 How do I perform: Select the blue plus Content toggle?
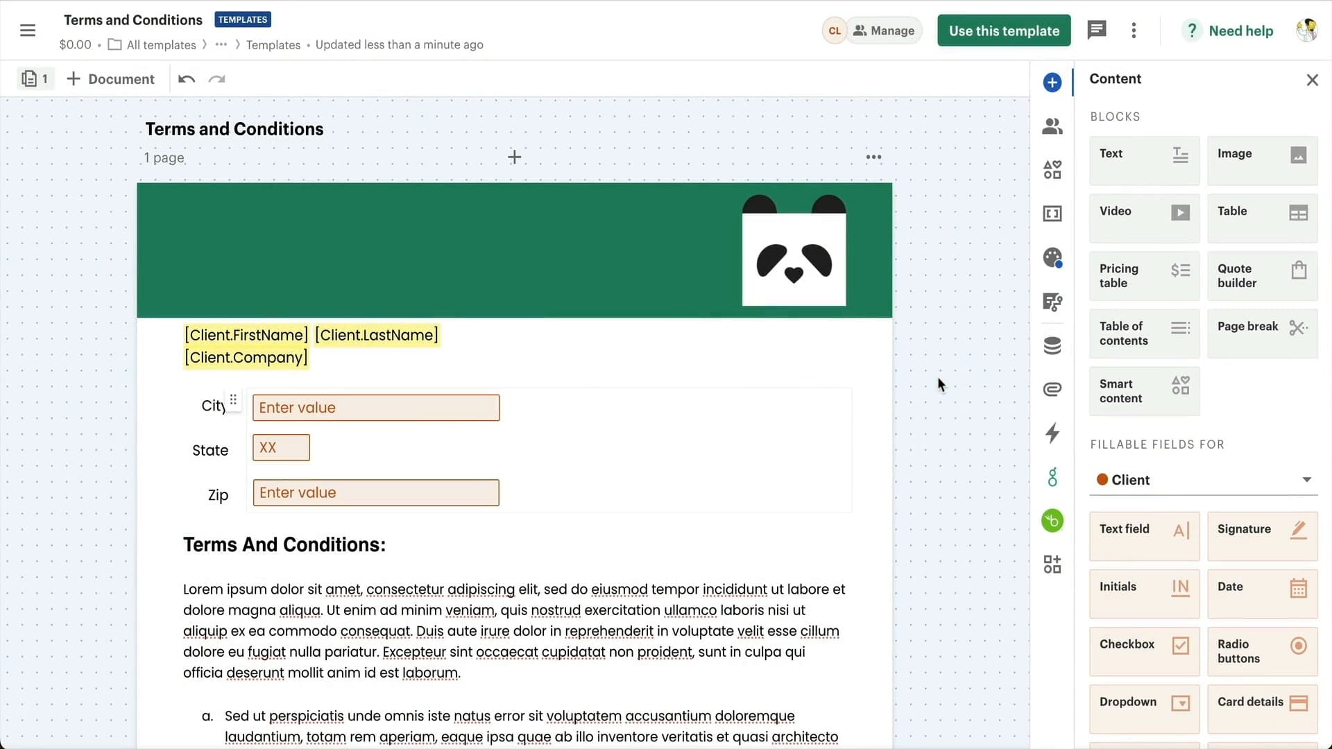[x=1052, y=83]
